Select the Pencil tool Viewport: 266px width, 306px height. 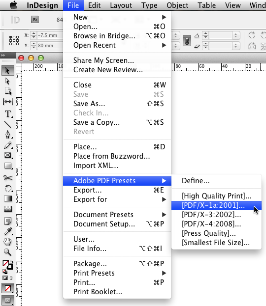pos(7,145)
